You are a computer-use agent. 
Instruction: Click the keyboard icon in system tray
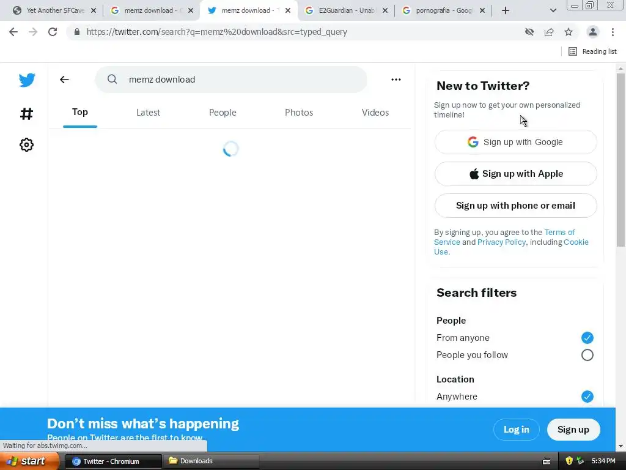coord(547,461)
